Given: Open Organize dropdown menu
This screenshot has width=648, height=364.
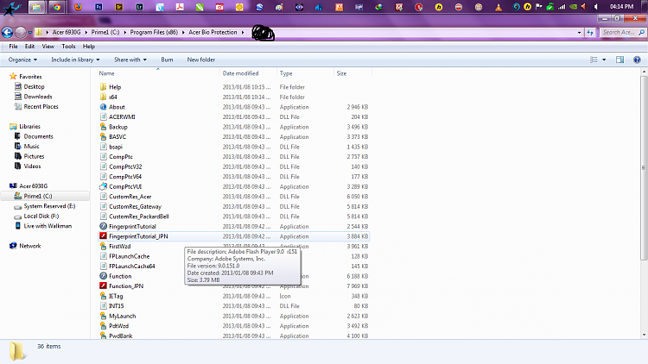Looking at the screenshot, I should (22, 60).
